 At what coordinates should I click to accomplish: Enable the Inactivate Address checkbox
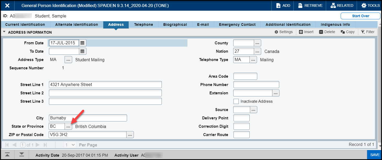point(236,101)
